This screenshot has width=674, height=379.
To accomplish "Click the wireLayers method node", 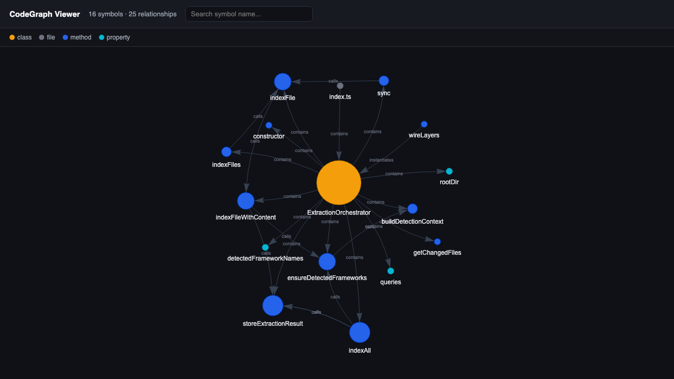I will click(424, 124).
